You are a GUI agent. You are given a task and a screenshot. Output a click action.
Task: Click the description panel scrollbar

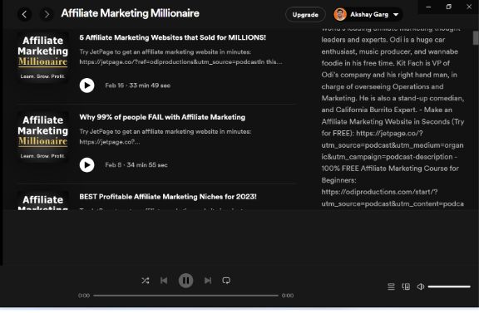point(476,38)
